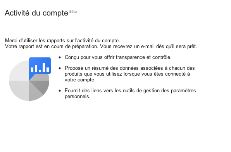Click the bullet dot beside "Fournit des liens"
The image size is (231, 152).
[60, 91]
